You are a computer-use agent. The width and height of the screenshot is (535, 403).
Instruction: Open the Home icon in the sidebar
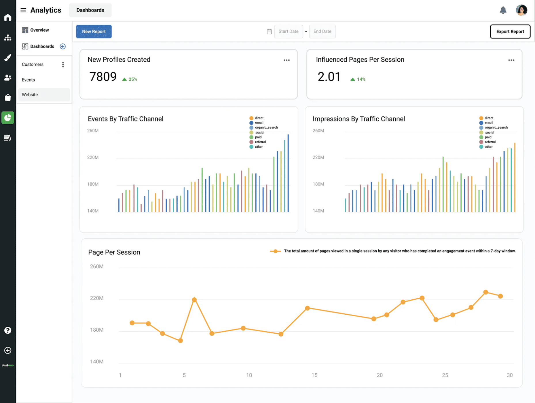[x=8, y=18]
